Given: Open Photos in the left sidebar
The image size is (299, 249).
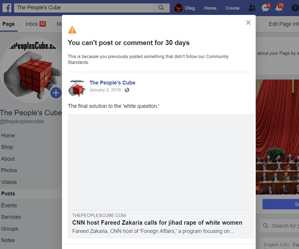Looking at the screenshot, I should [x=9, y=170].
